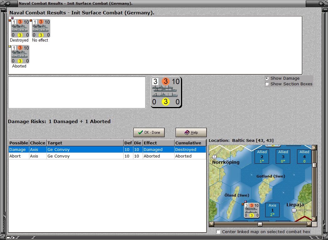Image resolution: width=328 pixels, height=240 pixels.
Task: Open the Allied 2 section box
Action: tap(262, 156)
